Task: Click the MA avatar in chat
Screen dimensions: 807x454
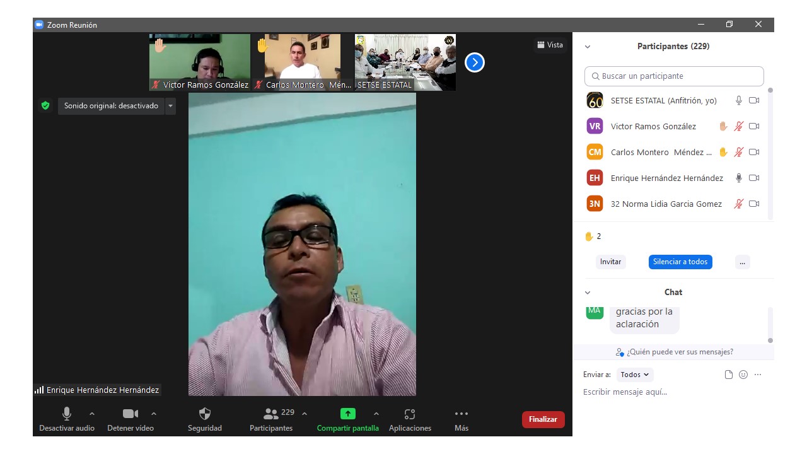Action: pyautogui.click(x=595, y=312)
